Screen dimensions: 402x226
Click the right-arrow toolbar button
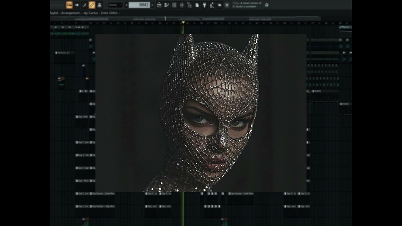(77, 5)
